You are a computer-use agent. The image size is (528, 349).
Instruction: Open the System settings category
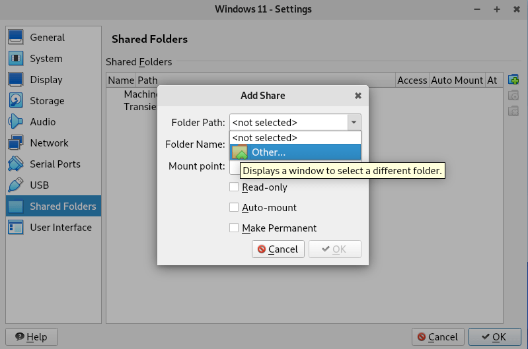click(54, 59)
